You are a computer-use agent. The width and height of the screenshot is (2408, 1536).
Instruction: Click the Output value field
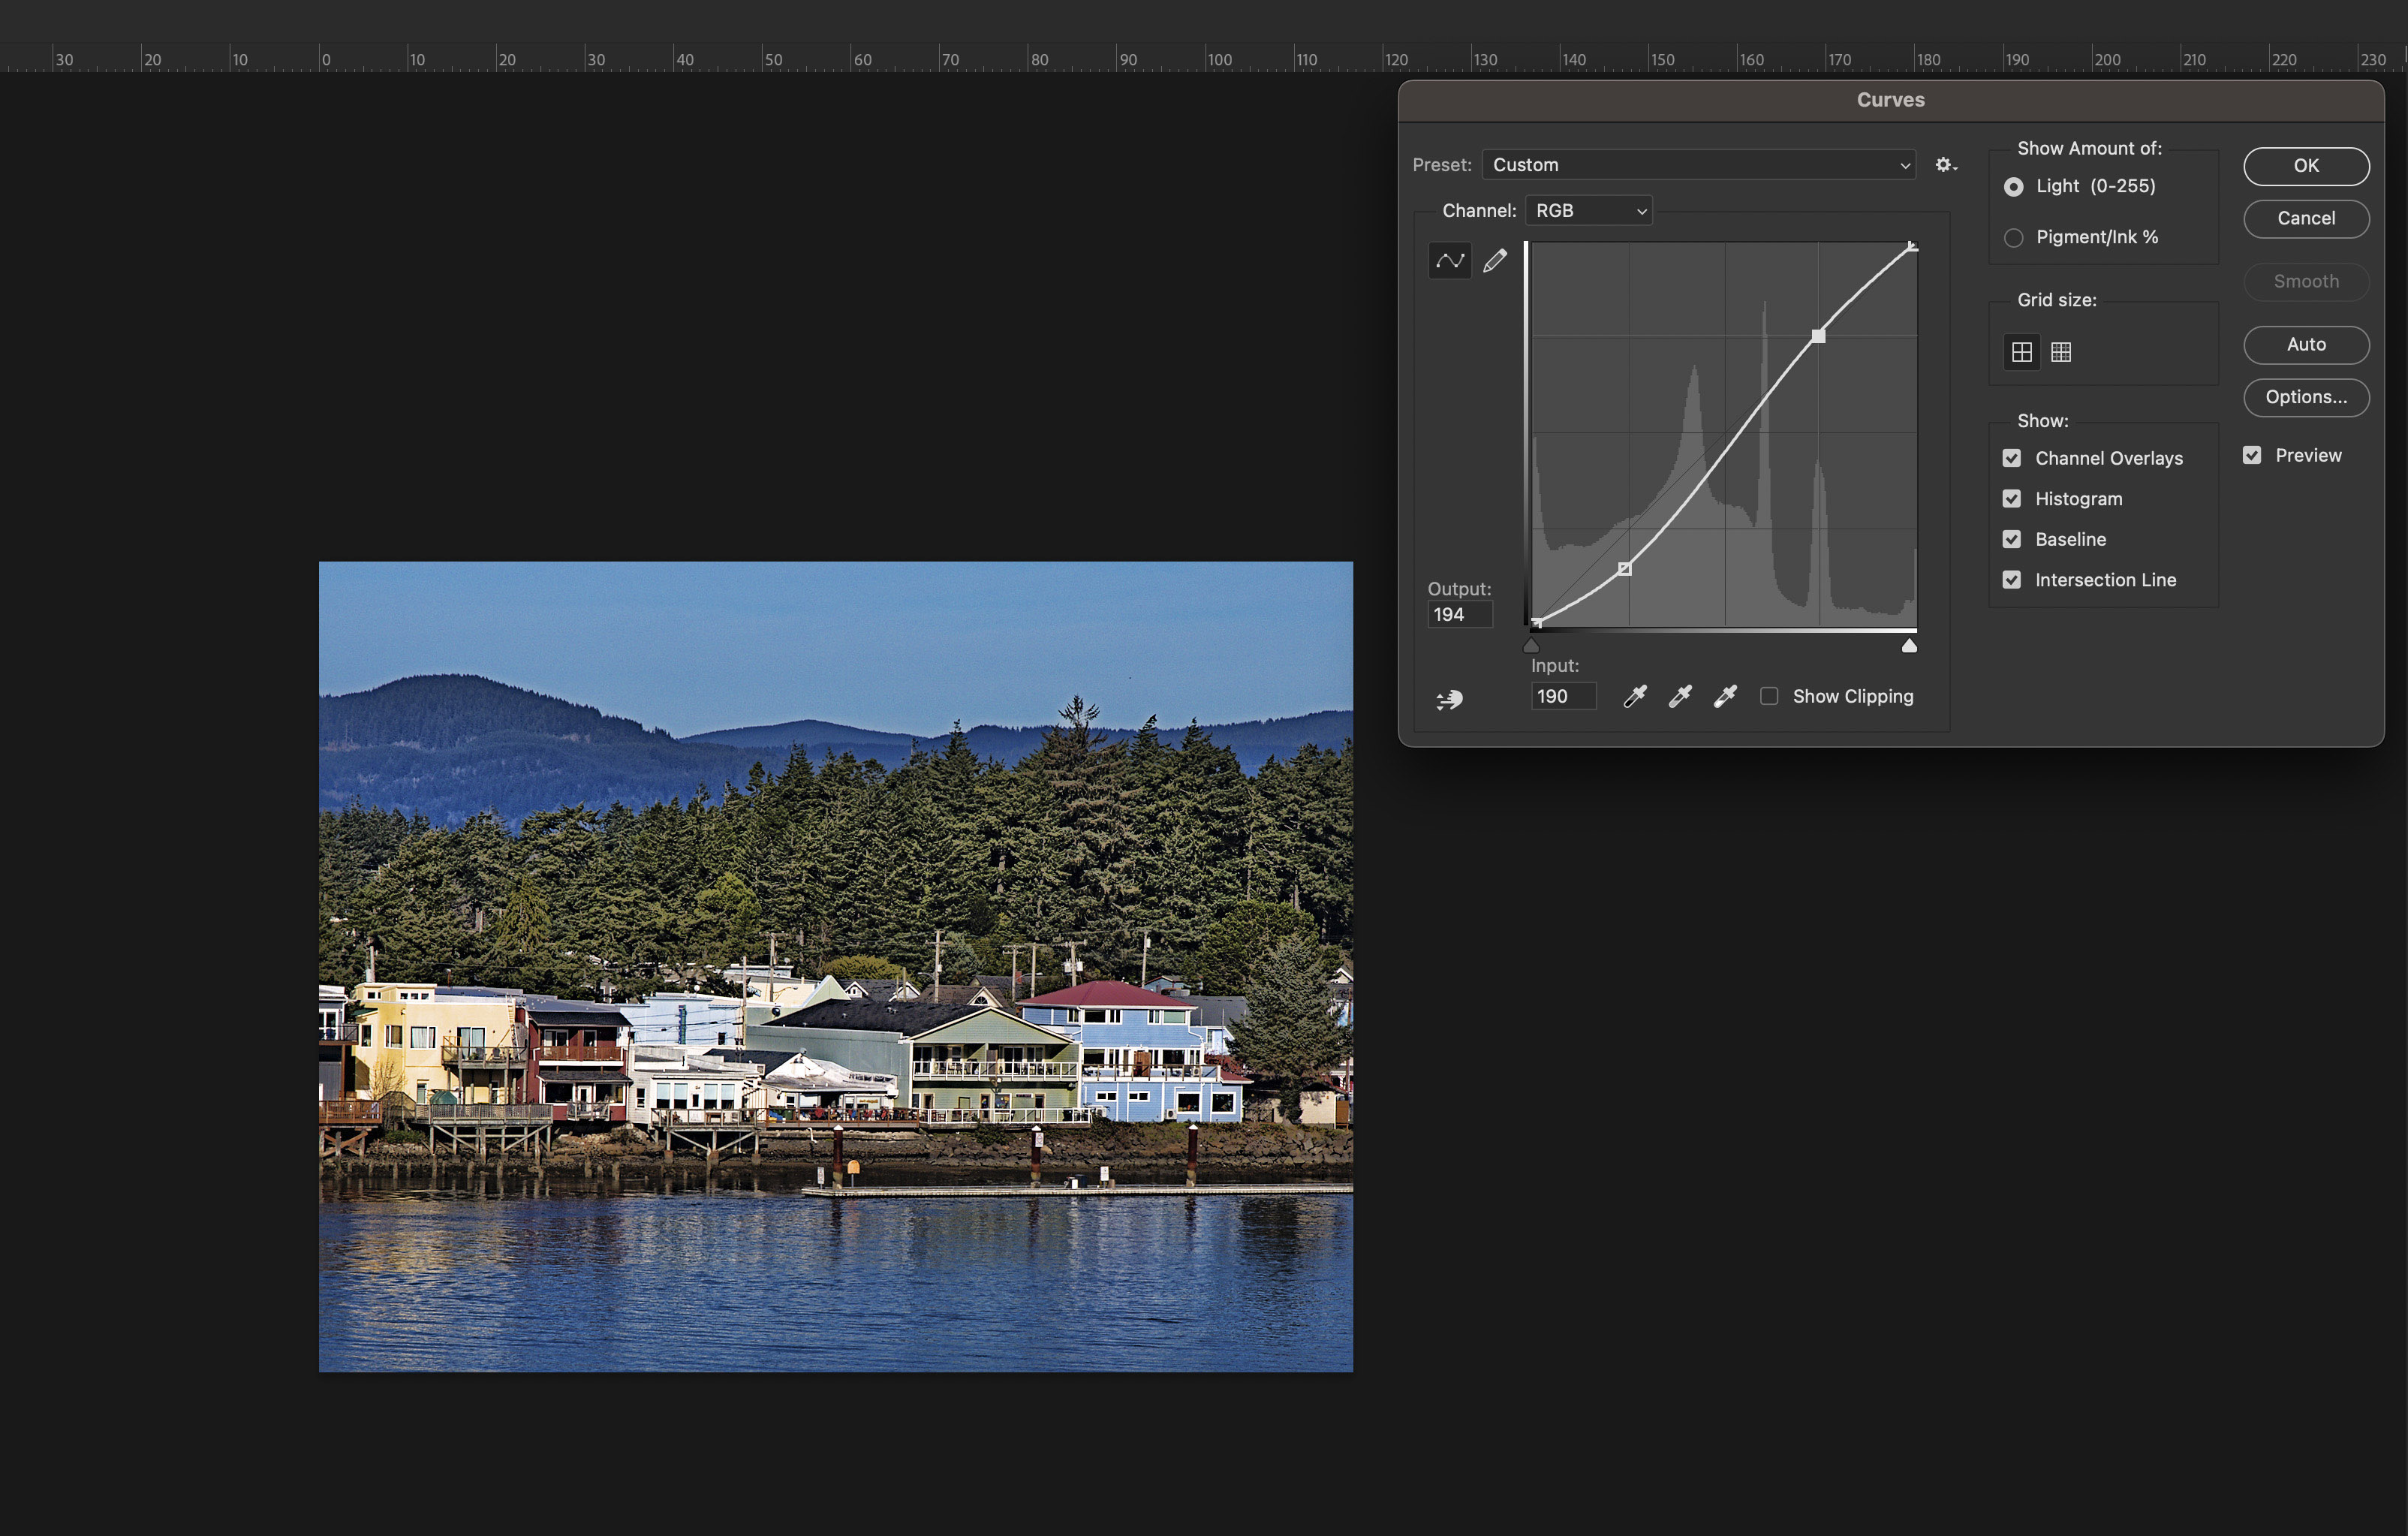[1459, 615]
